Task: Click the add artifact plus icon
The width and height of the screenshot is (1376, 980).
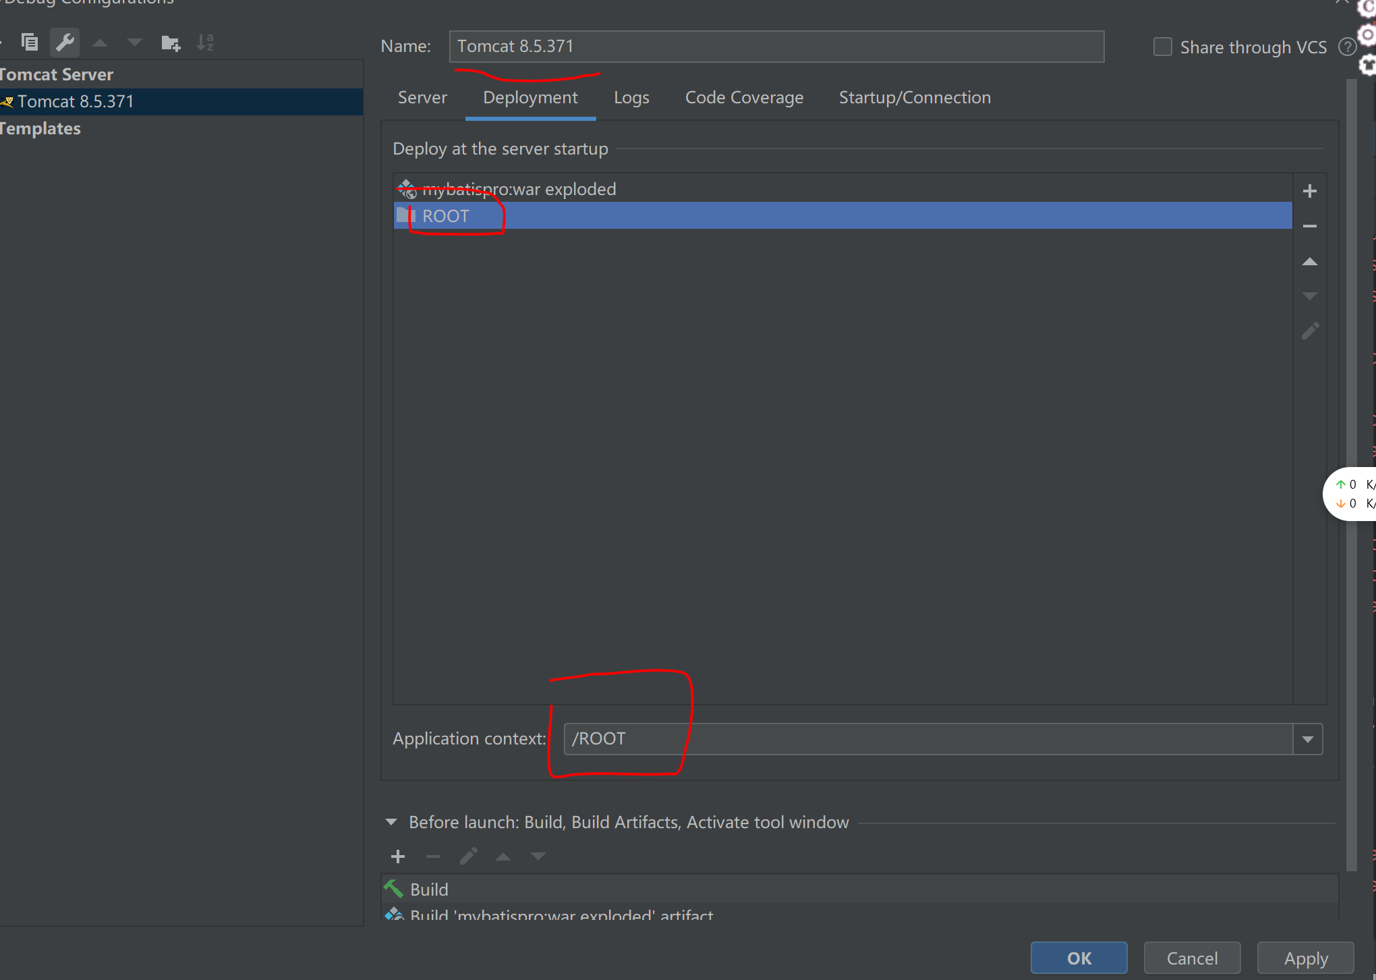Action: (1311, 191)
